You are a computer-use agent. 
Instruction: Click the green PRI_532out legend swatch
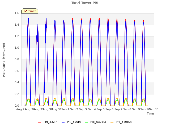click(x=87, y=122)
